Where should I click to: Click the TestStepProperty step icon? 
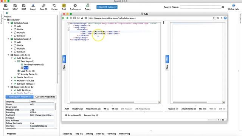pos(22,65)
